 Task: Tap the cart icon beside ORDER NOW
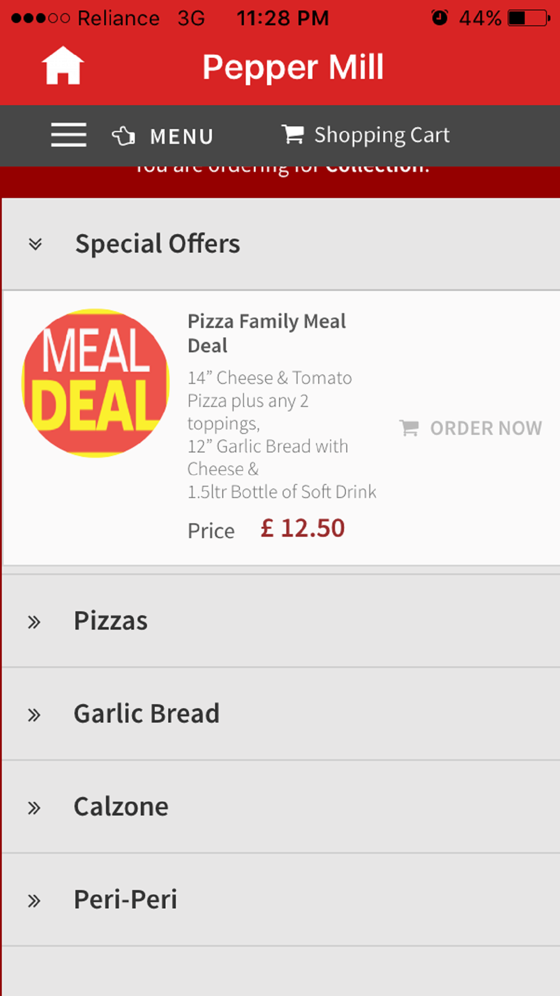(409, 428)
